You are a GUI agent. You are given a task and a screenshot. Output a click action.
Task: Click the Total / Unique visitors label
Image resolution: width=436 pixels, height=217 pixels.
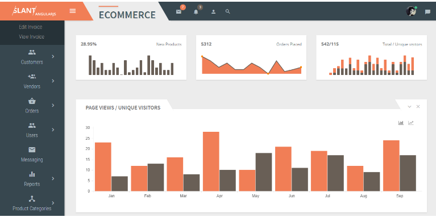click(x=402, y=44)
